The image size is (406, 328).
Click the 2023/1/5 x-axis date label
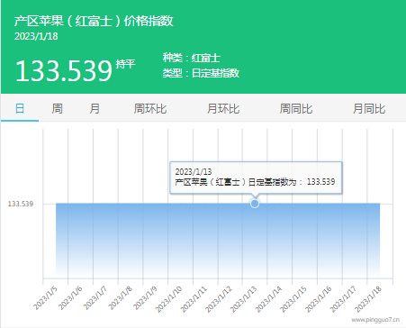pyautogui.click(x=45, y=298)
